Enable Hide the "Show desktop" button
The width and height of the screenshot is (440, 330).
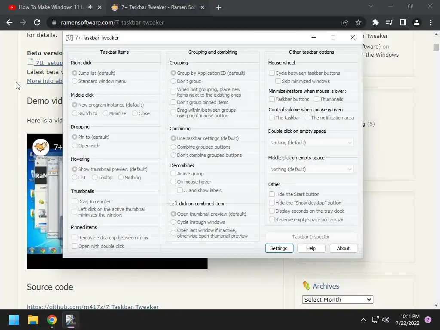[305, 203]
